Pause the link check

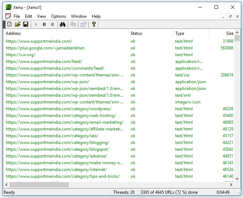pos(44,25)
